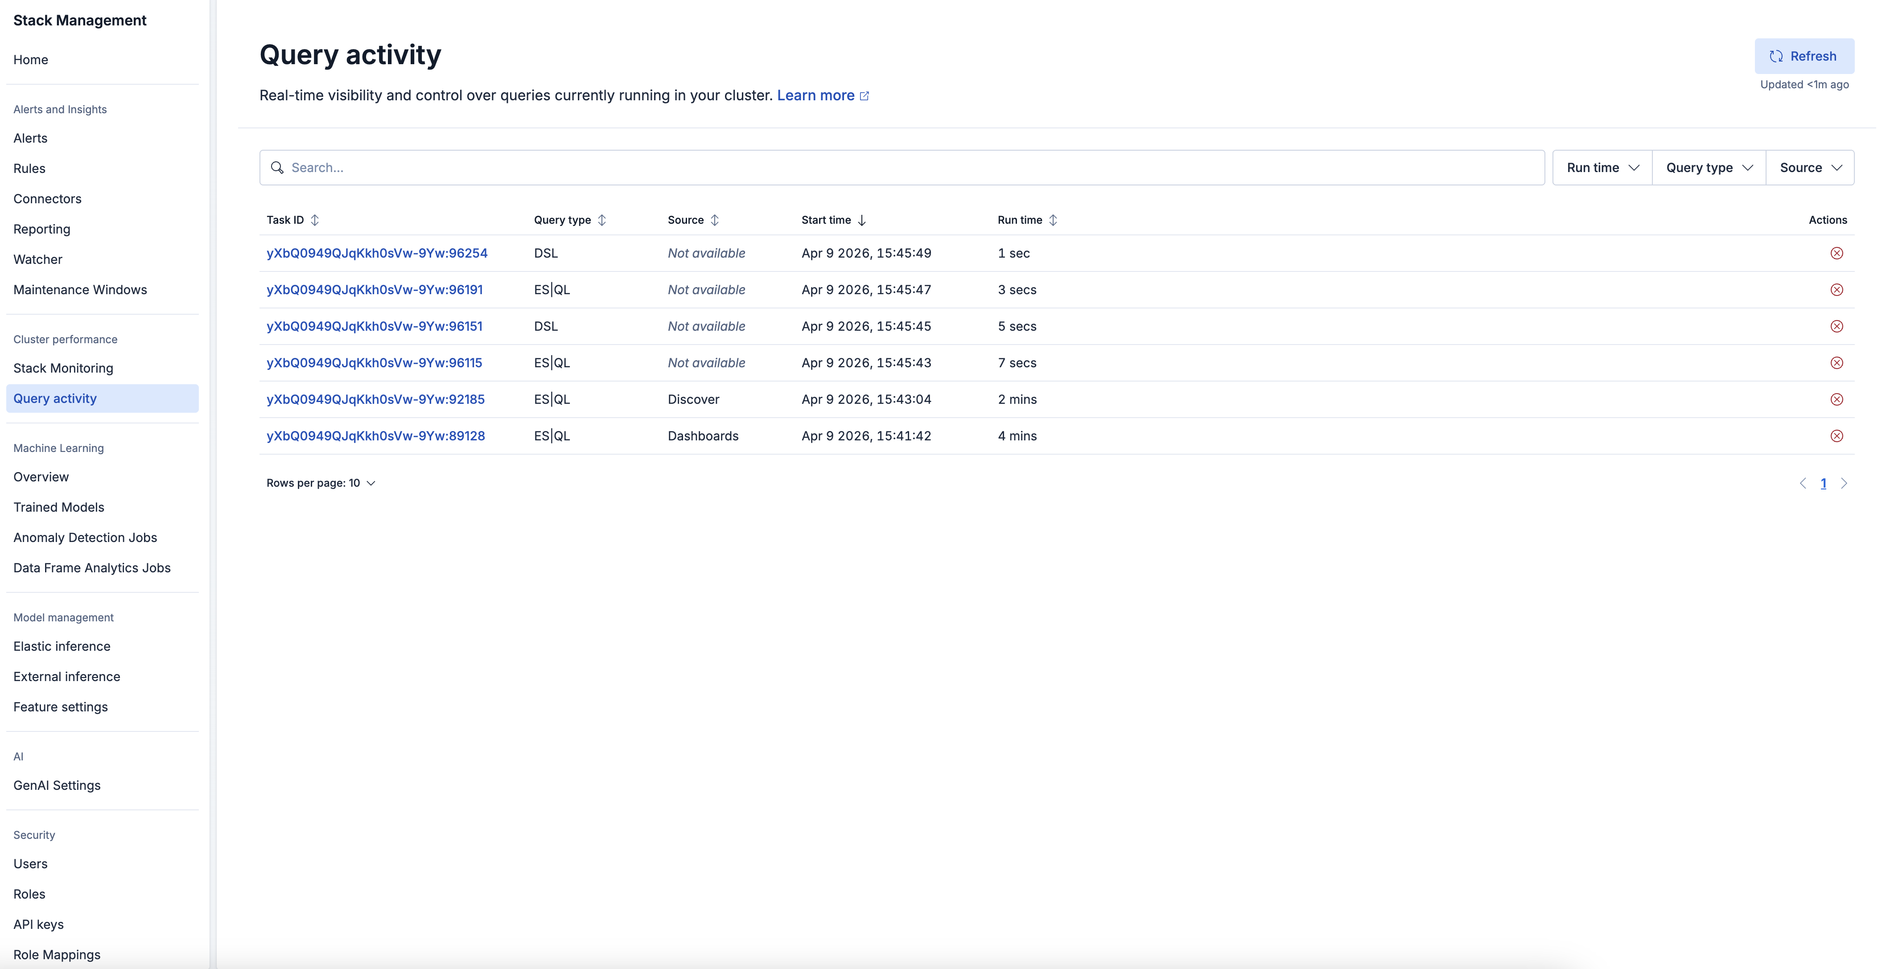This screenshot has height=969, width=1886.
Task: Cancel the 4 mins Dashboards query
Action: click(1837, 435)
